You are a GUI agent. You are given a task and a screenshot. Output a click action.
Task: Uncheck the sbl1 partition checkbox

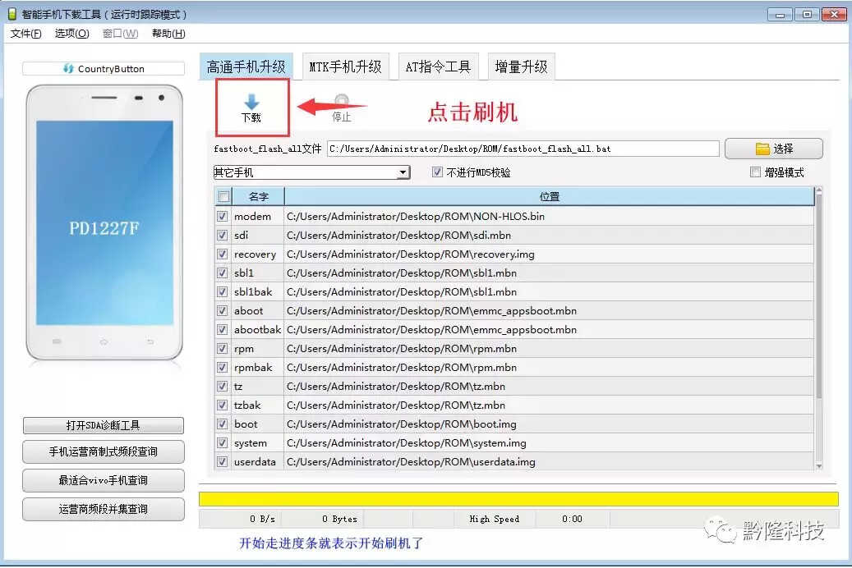coord(222,273)
